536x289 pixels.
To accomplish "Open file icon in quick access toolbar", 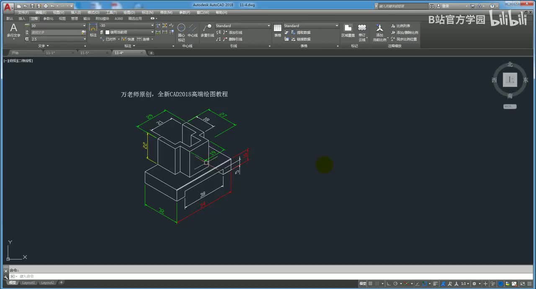I will (x=26, y=6).
